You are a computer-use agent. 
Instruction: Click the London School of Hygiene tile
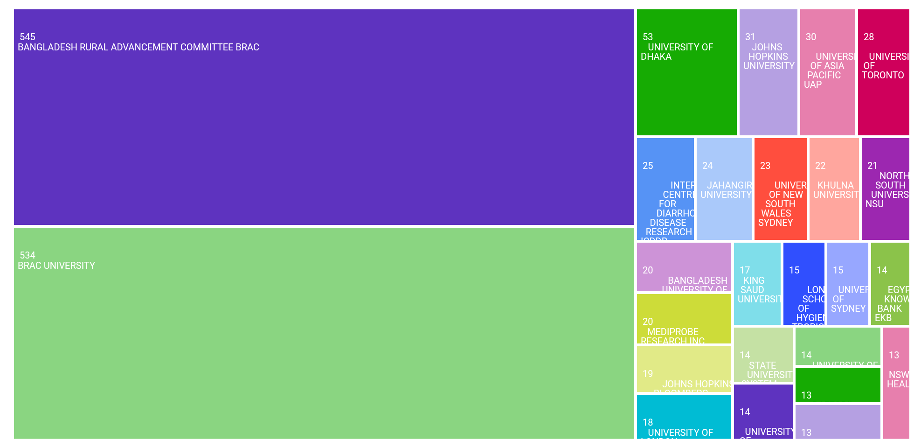coord(804,284)
